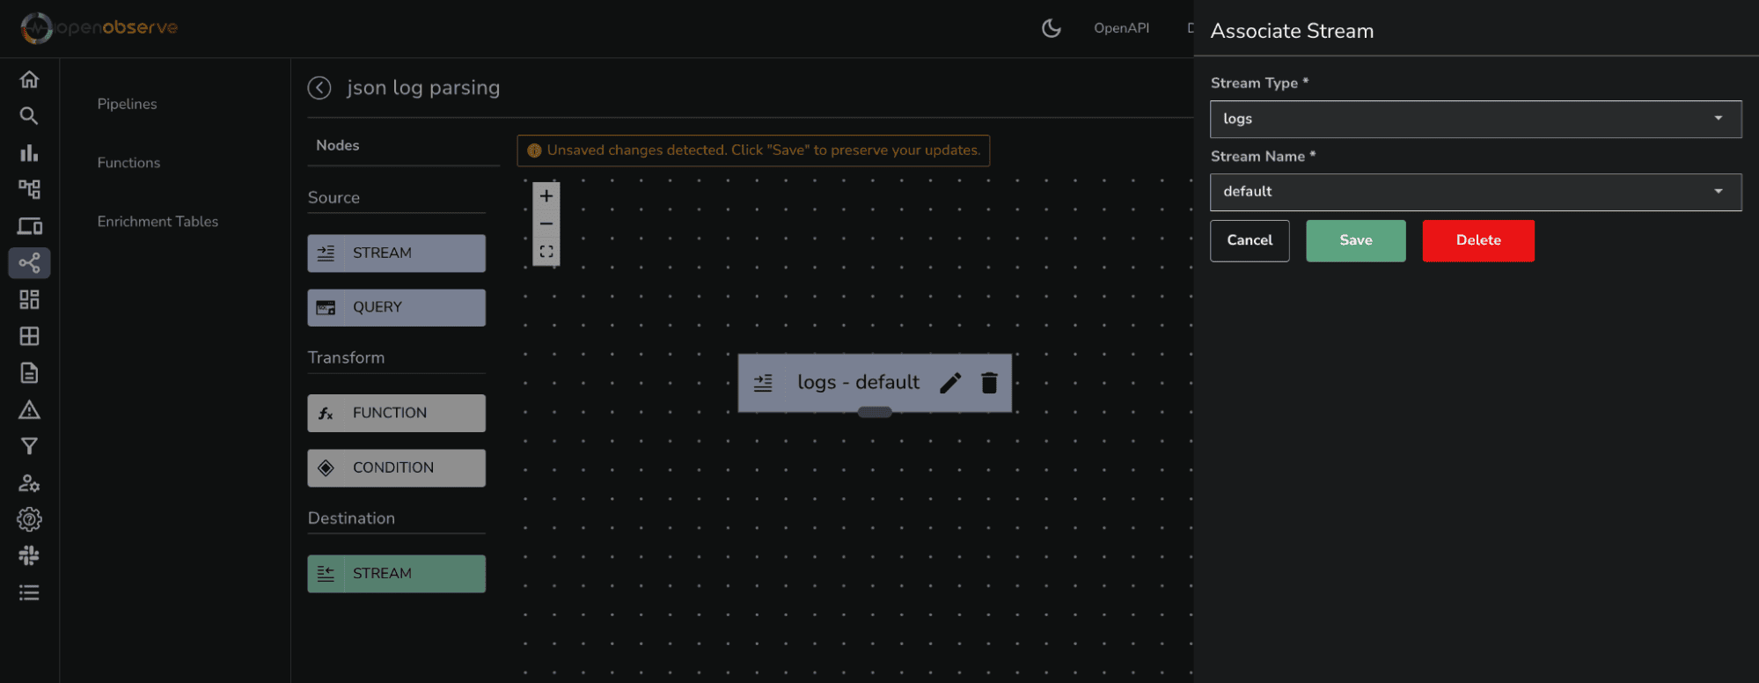Screen dimensions: 1759x683
Task: Click the logs - default node label
Action: [x=859, y=383]
